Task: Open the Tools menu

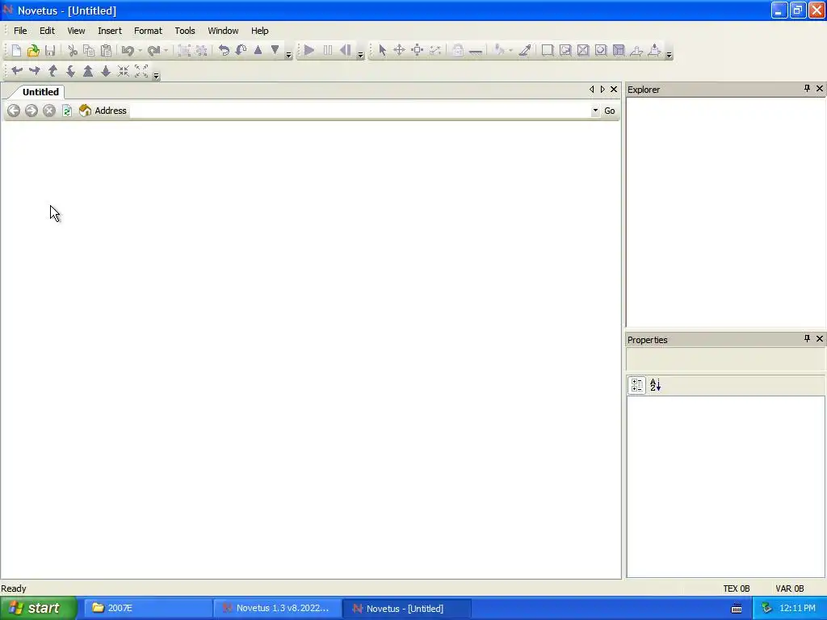Action: (x=185, y=31)
